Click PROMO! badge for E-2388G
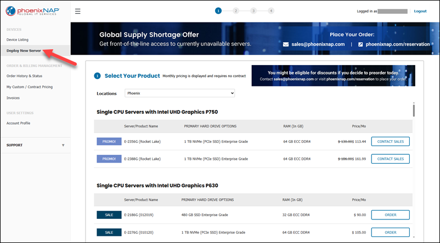Image resolution: width=440 pixels, height=243 pixels. pos(109,159)
